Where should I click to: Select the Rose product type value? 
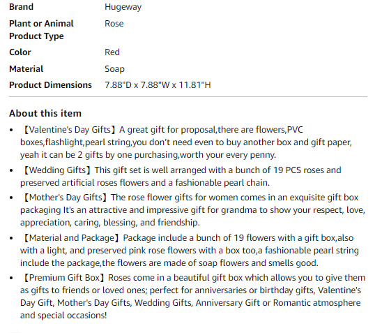click(114, 24)
